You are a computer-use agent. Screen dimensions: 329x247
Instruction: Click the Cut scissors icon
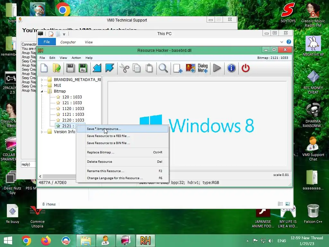[x=124, y=68]
